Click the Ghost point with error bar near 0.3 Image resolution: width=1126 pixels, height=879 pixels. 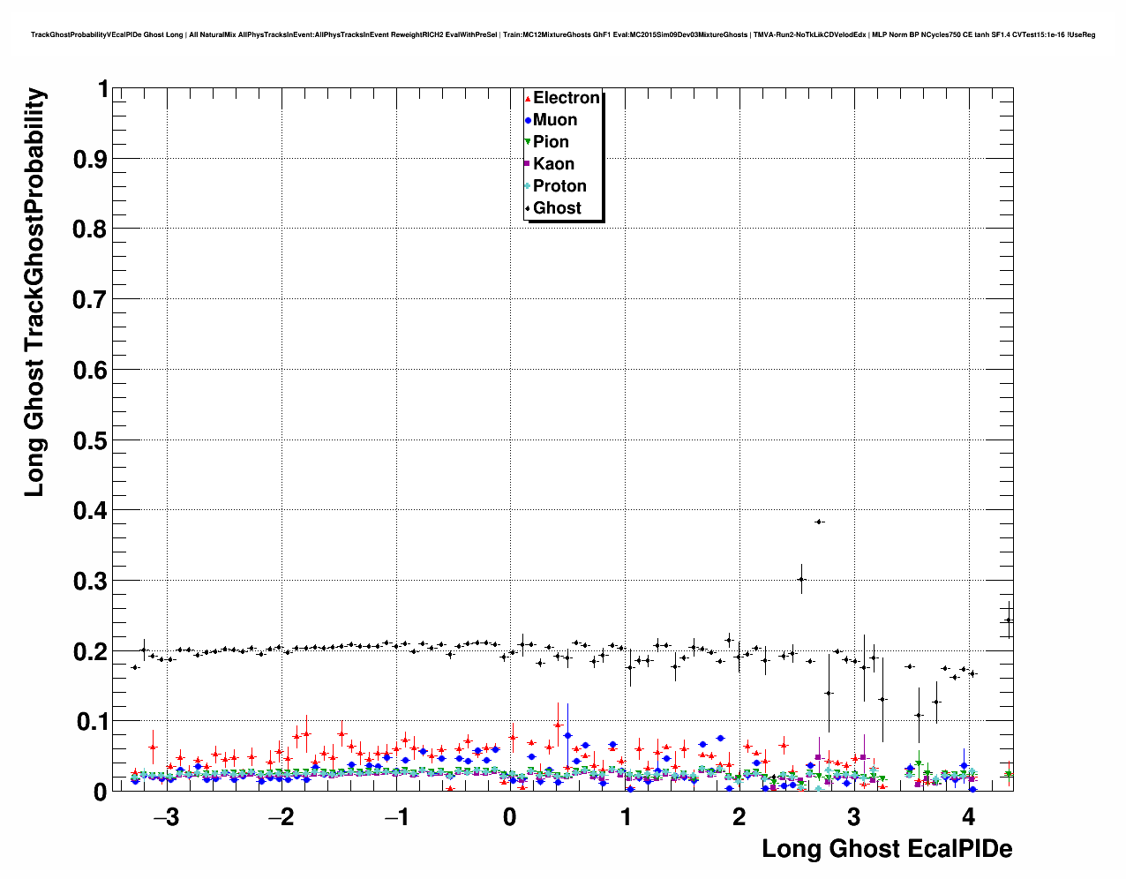click(x=801, y=579)
